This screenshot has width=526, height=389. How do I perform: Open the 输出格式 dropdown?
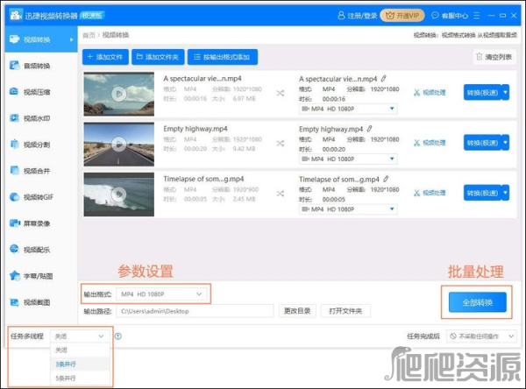pyautogui.click(x=161, y=294)
